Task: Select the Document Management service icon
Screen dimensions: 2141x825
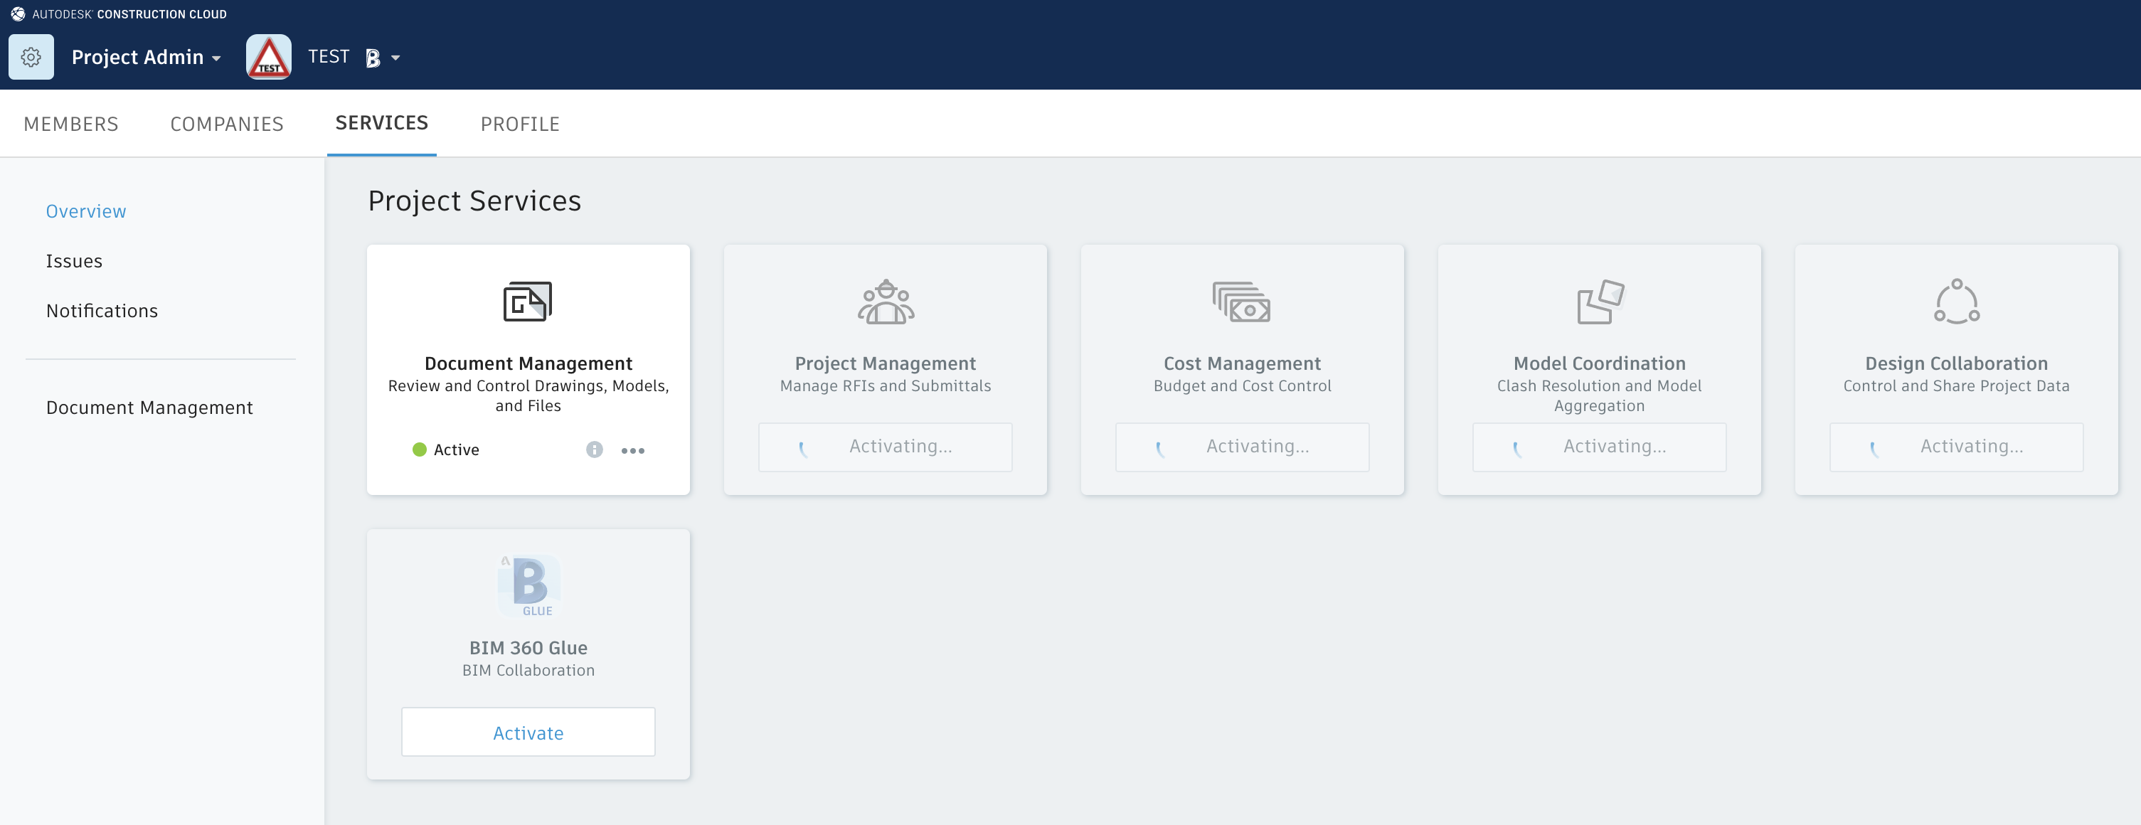Action: 528,302
